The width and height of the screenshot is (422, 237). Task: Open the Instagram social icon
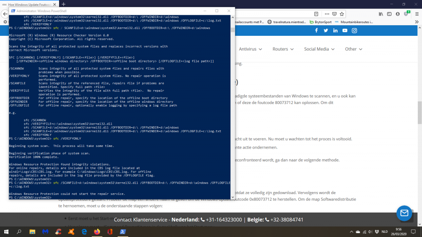tap(354, 31)
